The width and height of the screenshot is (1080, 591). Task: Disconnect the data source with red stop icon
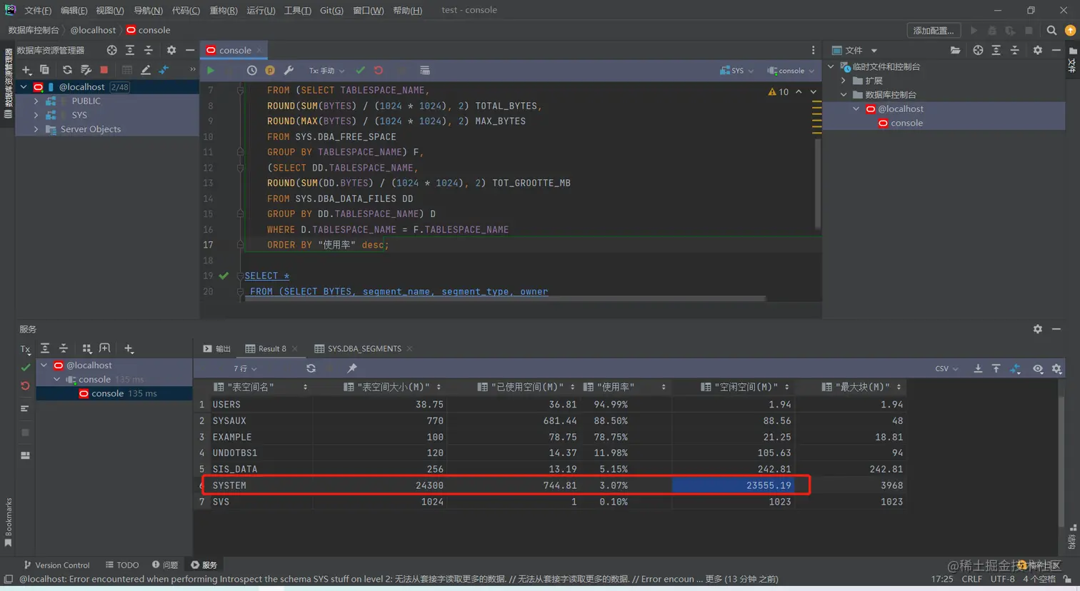tap(104, 70)
